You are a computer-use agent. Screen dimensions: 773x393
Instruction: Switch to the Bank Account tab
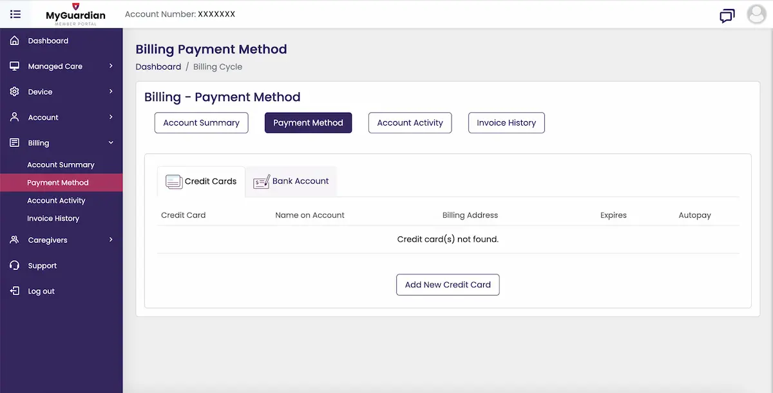pos(291,181)
